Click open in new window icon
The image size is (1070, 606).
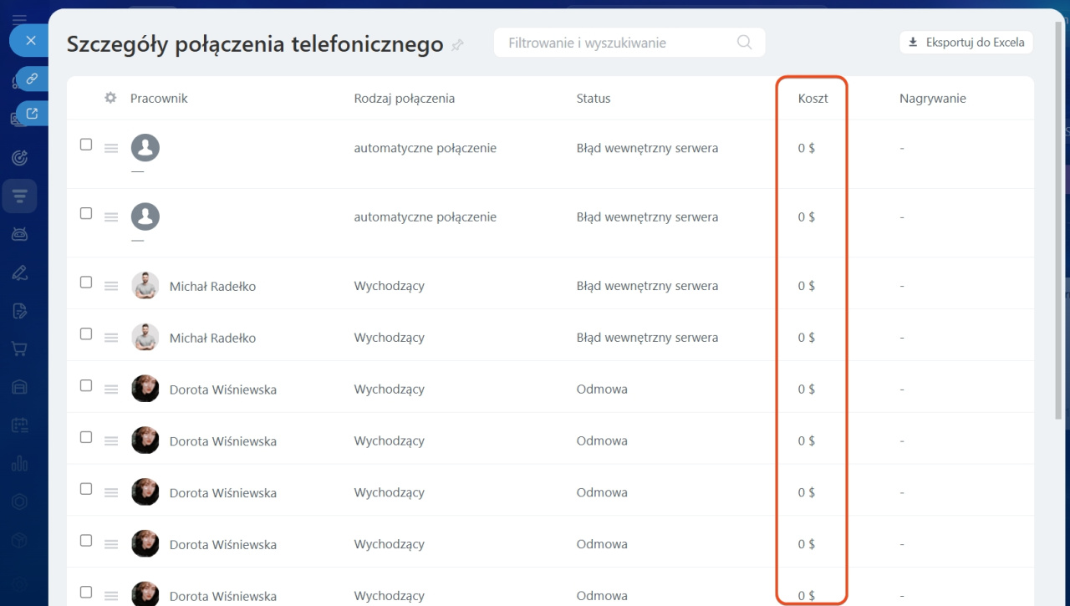pos(33,114)
